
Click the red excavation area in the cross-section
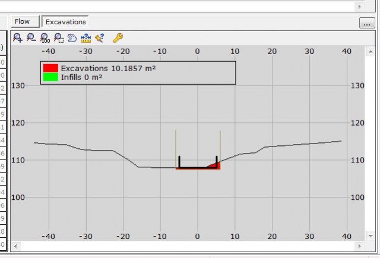pyautogui.click(x=216, y=165)
